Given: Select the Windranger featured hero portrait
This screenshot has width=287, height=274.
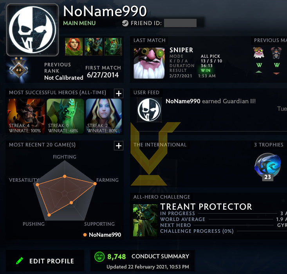Looking at the screenshot, I should tap(74, 47).
